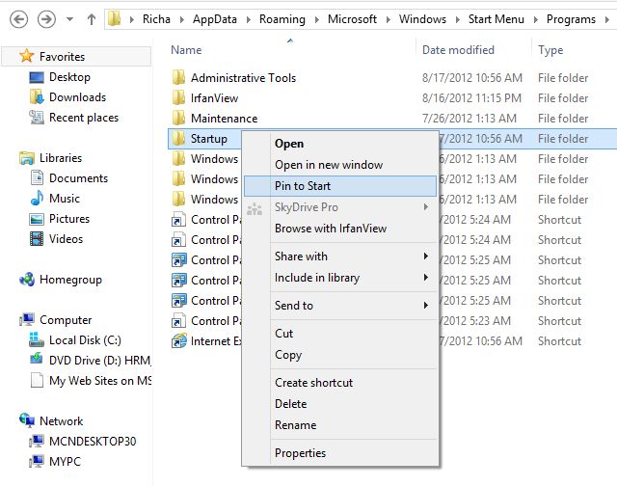Choose Create shortcut
Image resolution: width=617 pixels, height=486 pixels.
point(340,383)
